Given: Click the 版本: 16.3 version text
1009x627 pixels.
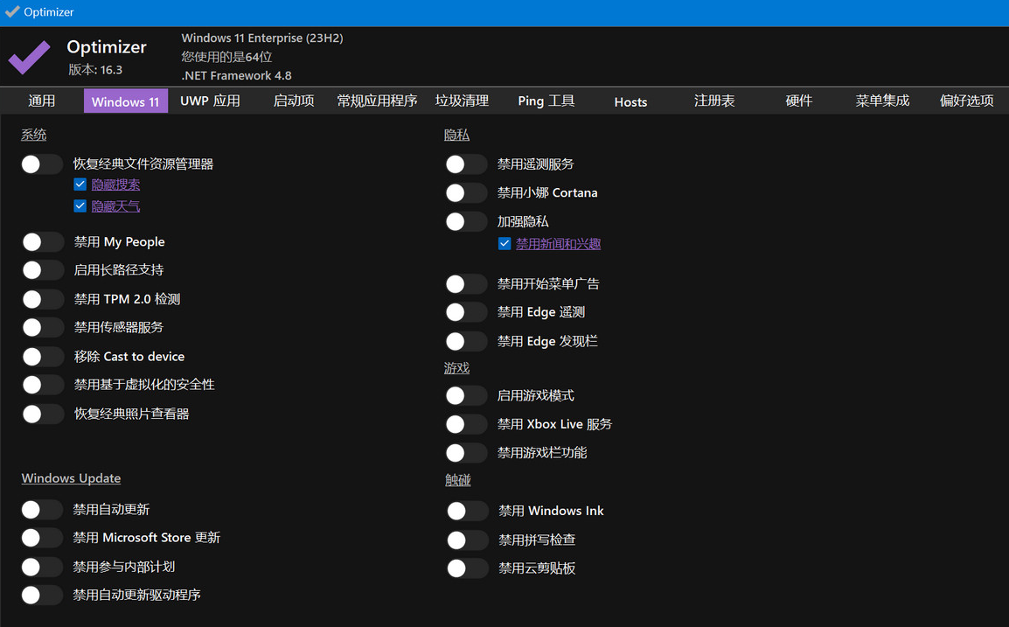Looking at the screenshot, I should [95, 70].
